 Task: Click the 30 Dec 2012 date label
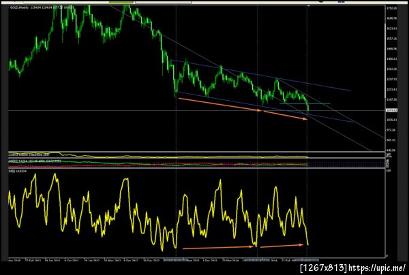tap(151, 260)
